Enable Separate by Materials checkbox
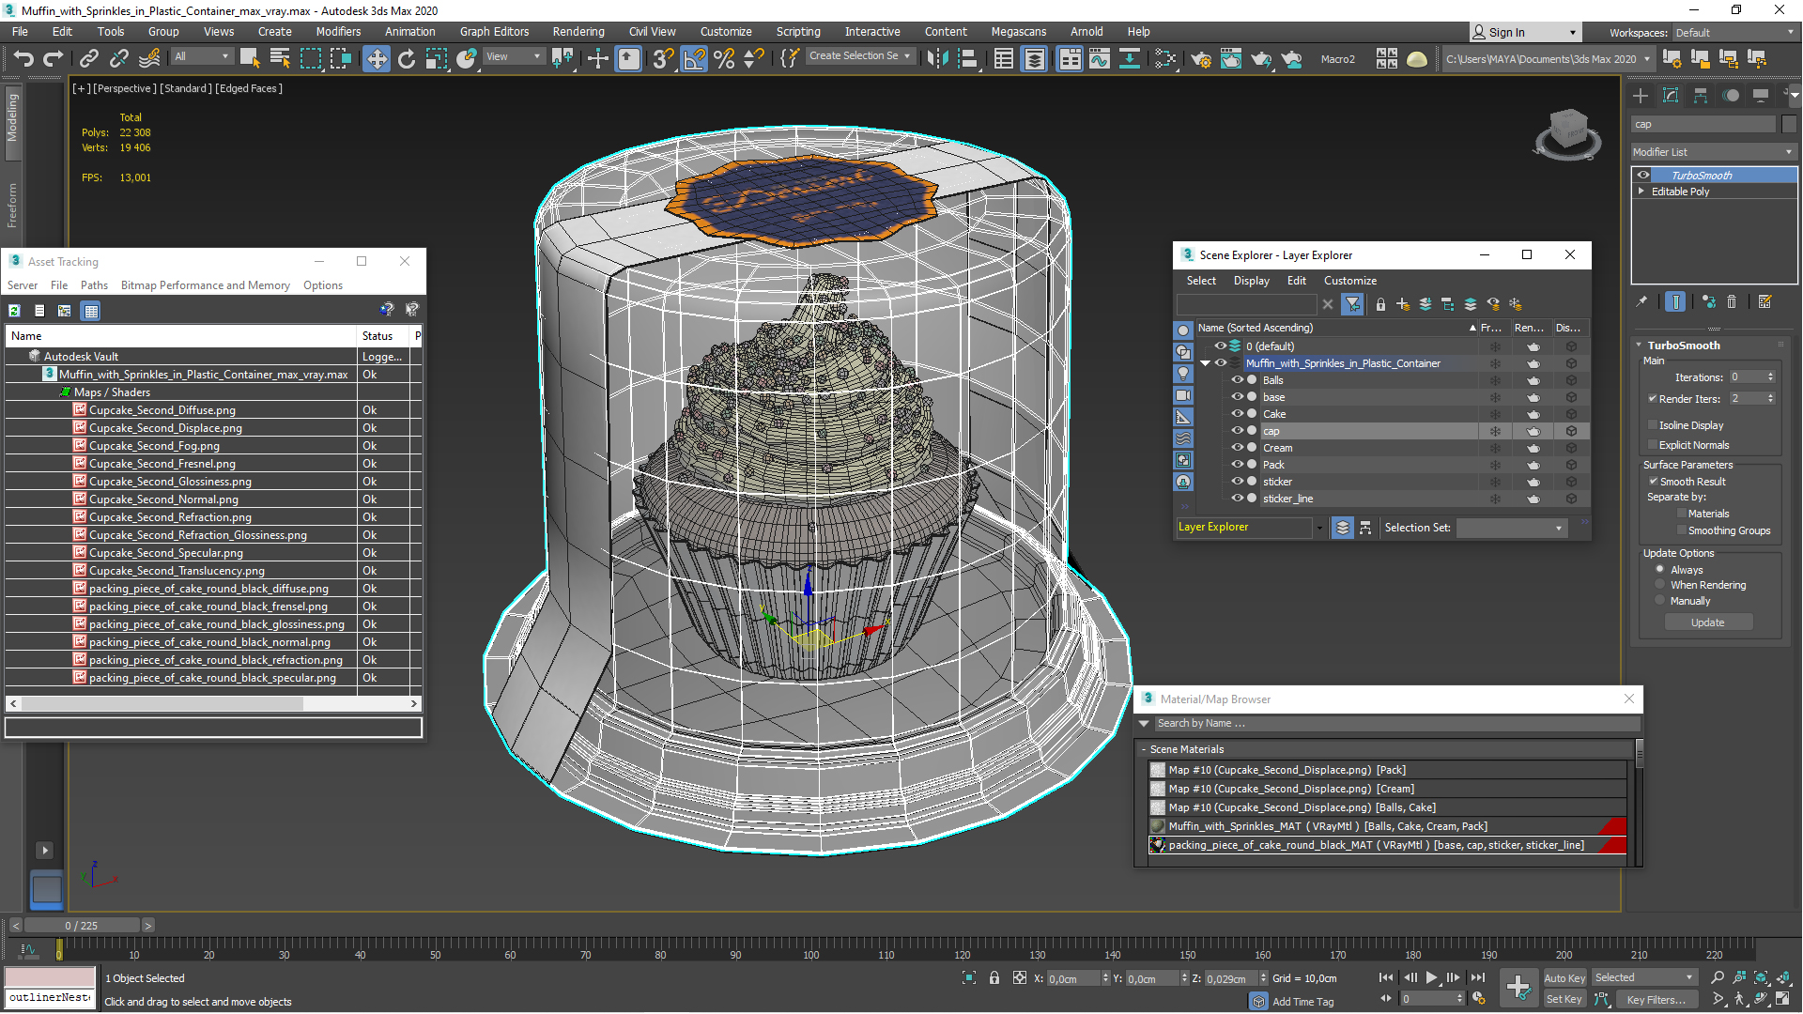 [x=1682, y=514]
